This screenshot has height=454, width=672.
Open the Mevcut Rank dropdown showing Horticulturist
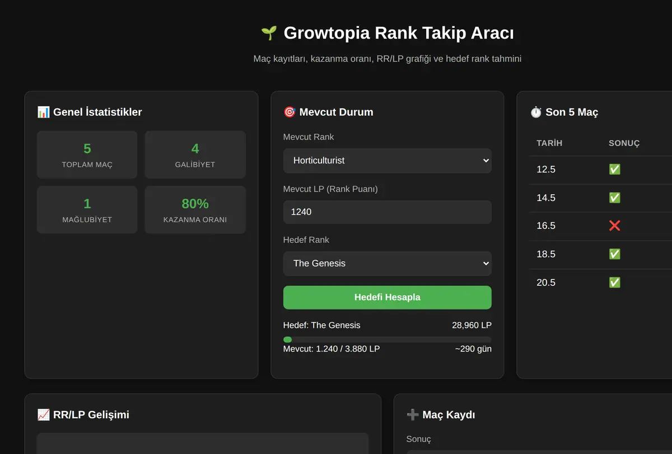tap(388, 161)
